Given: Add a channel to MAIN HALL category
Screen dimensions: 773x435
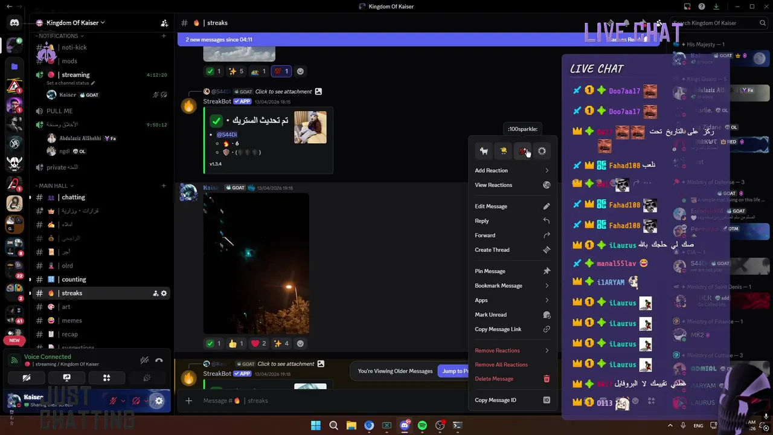Looking at the screenshot, I should click(164, 185).
